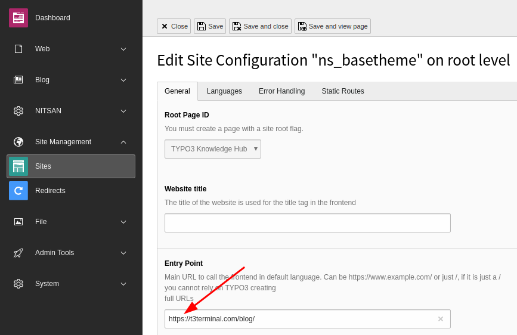517x335 pixels.
Task: Click the Admin Tools label
Action: coord(55,253)
